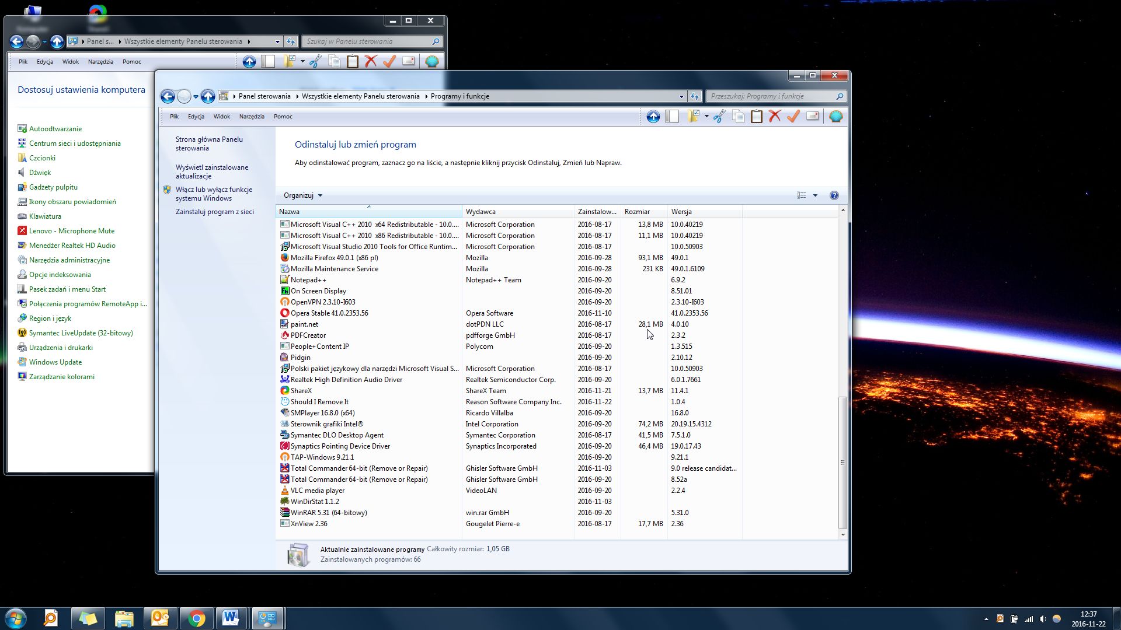Click the globe icon in back Panel sterowania window
The width and height of the screenshot is (1121, 630).
tap(432, 61)
